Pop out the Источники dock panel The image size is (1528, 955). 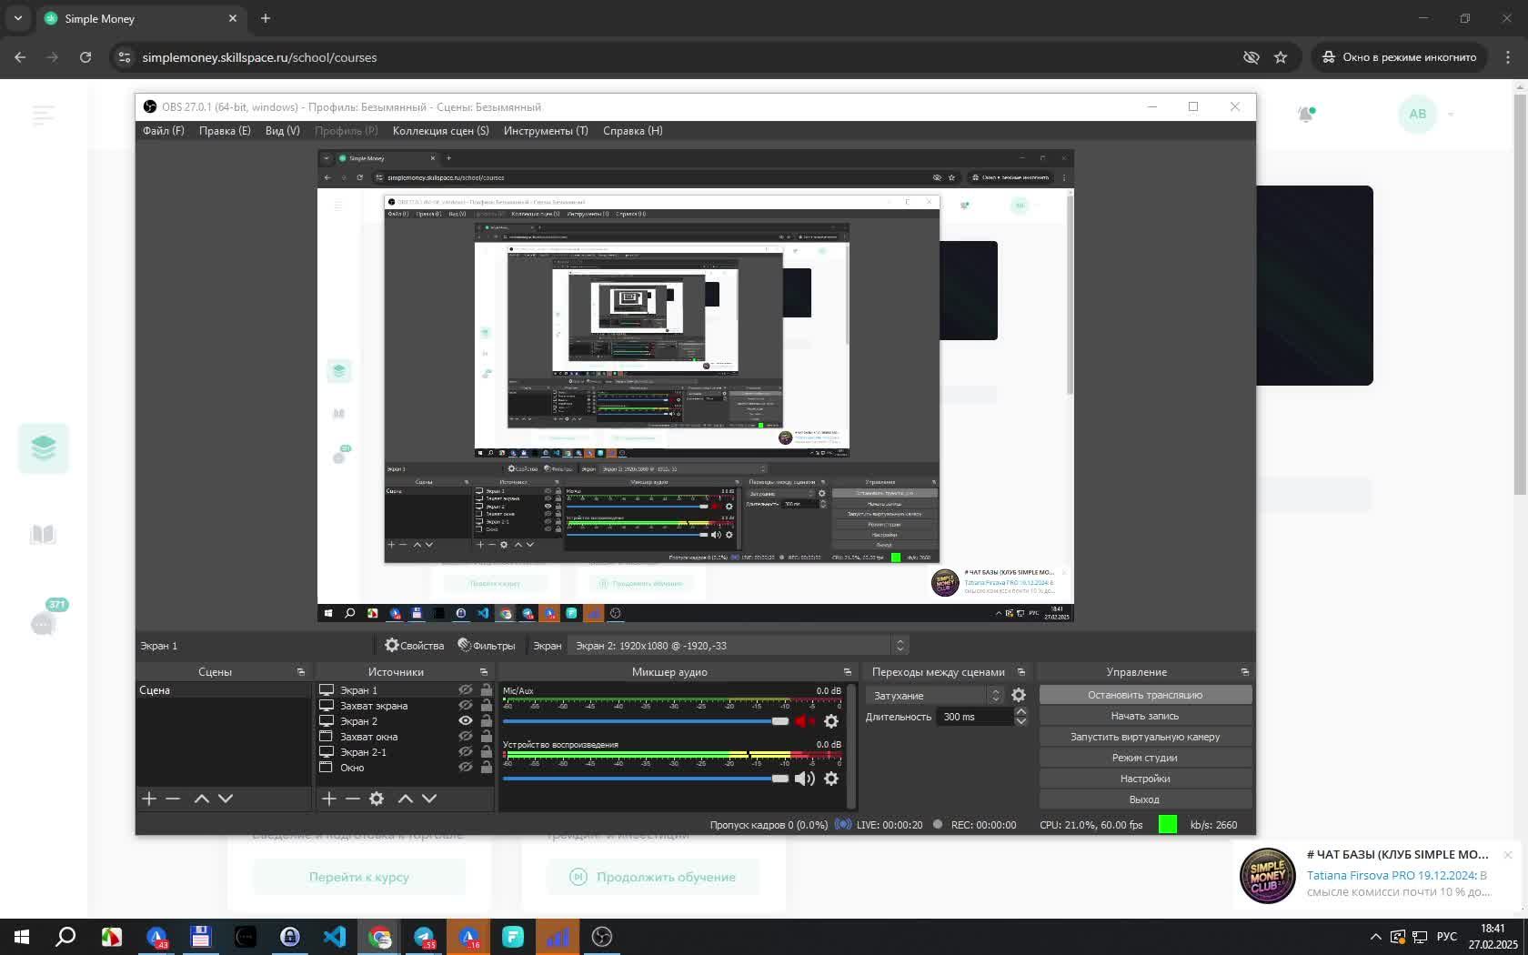tap(484, 672)
